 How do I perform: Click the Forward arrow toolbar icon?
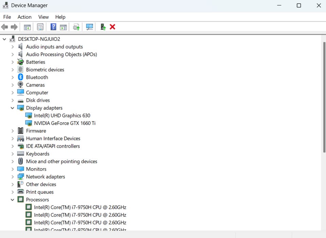[14, 27]
